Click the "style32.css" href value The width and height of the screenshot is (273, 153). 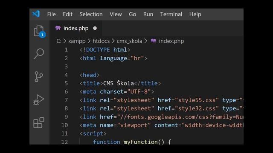pyautogui.click(x=197, y=108)
